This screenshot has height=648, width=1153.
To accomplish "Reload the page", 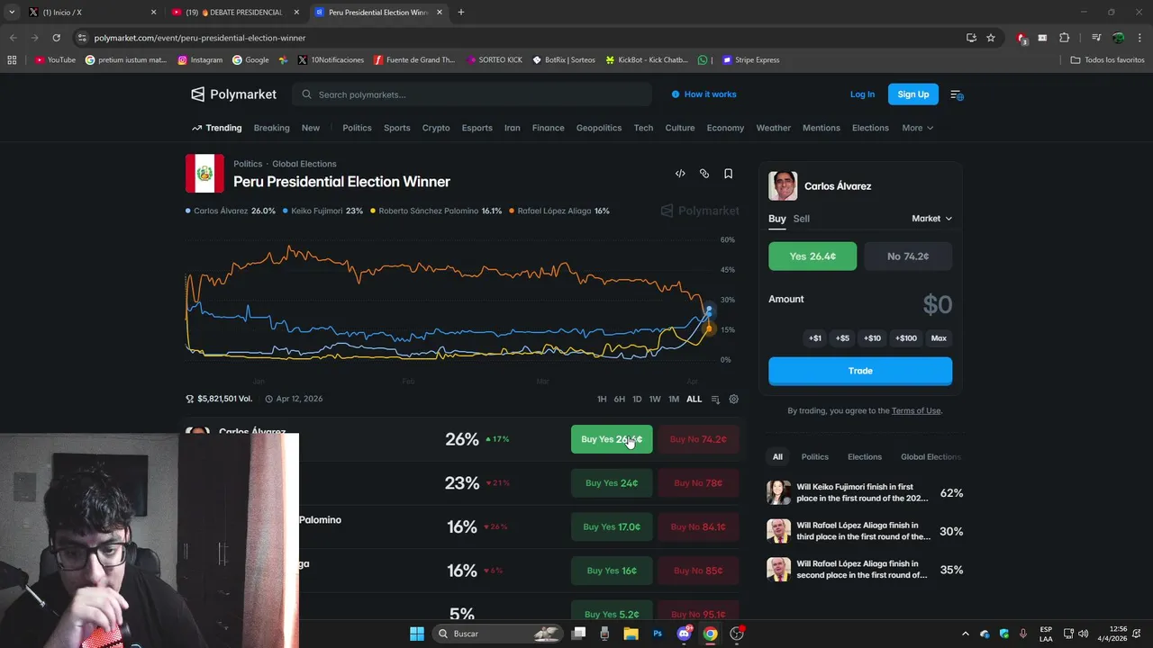I will pos(56,38).
